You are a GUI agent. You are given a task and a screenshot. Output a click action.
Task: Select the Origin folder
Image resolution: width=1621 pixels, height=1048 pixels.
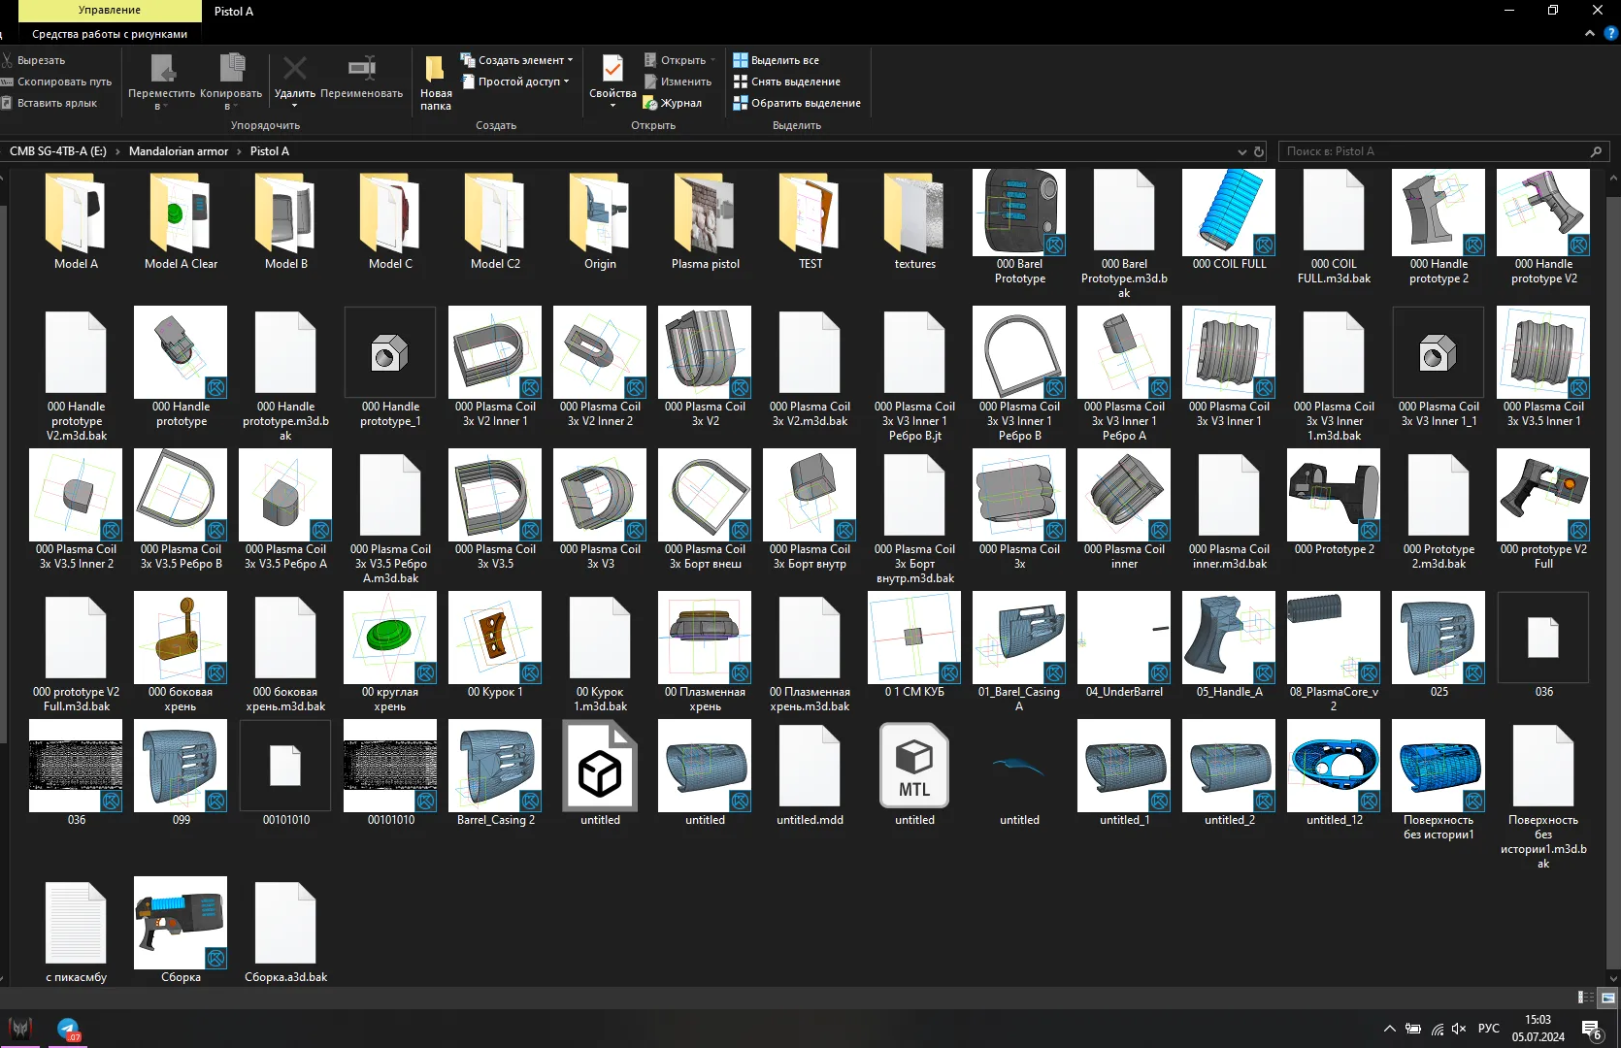600,221
